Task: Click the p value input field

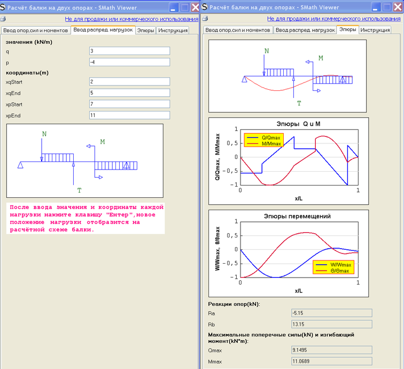Action: [129, 62]
